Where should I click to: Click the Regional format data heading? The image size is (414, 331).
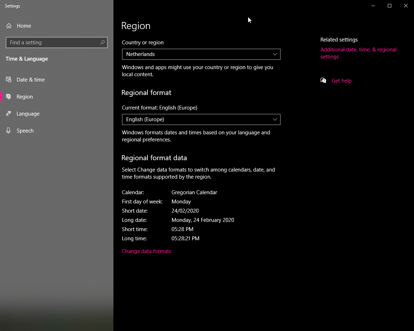154,158
